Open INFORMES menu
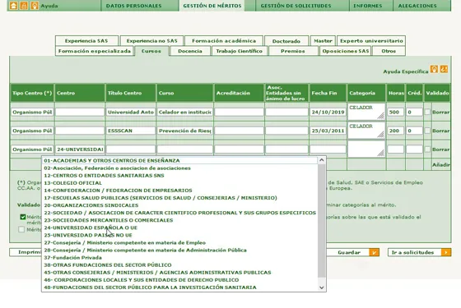This screenshot has height=308, width=461. click(x=367, y=6)
